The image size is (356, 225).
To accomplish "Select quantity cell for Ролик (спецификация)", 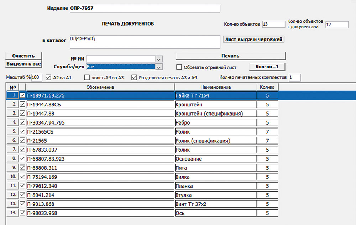I will pyautogui.click(x=267, y=141).
